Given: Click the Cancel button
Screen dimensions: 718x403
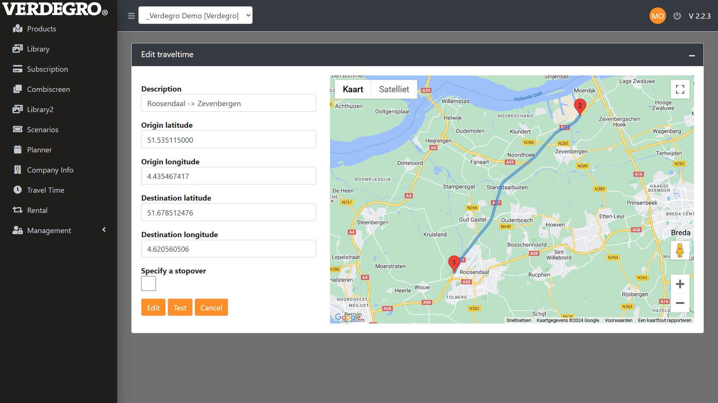Looking at the screenshot, I should tap(211, 307).
